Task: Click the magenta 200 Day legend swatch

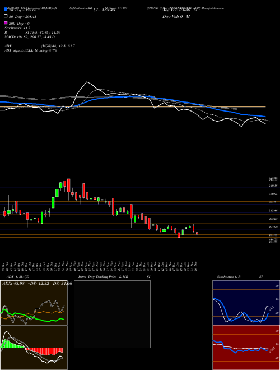Action: click(x=6, y=23)
